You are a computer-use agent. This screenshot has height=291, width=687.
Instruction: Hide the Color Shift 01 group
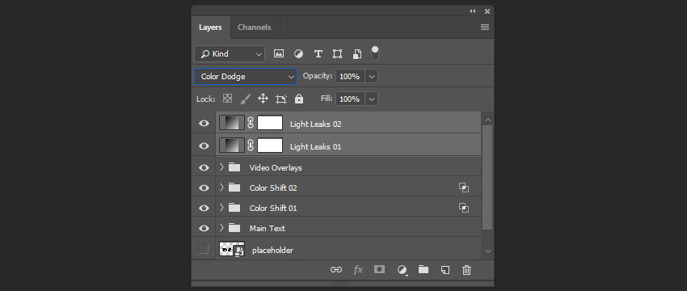click(x=204, y=209)
